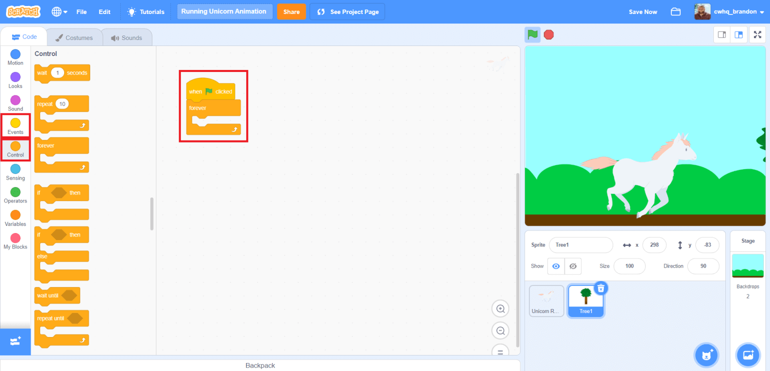Enter full screen stage mode
The height and width of the screenshot is (371, 770).
(757, 35)
